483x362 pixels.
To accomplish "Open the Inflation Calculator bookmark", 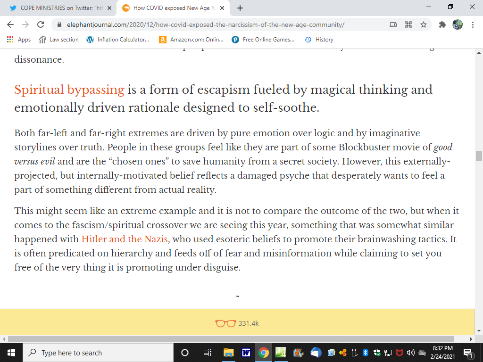I will (117, 40).
